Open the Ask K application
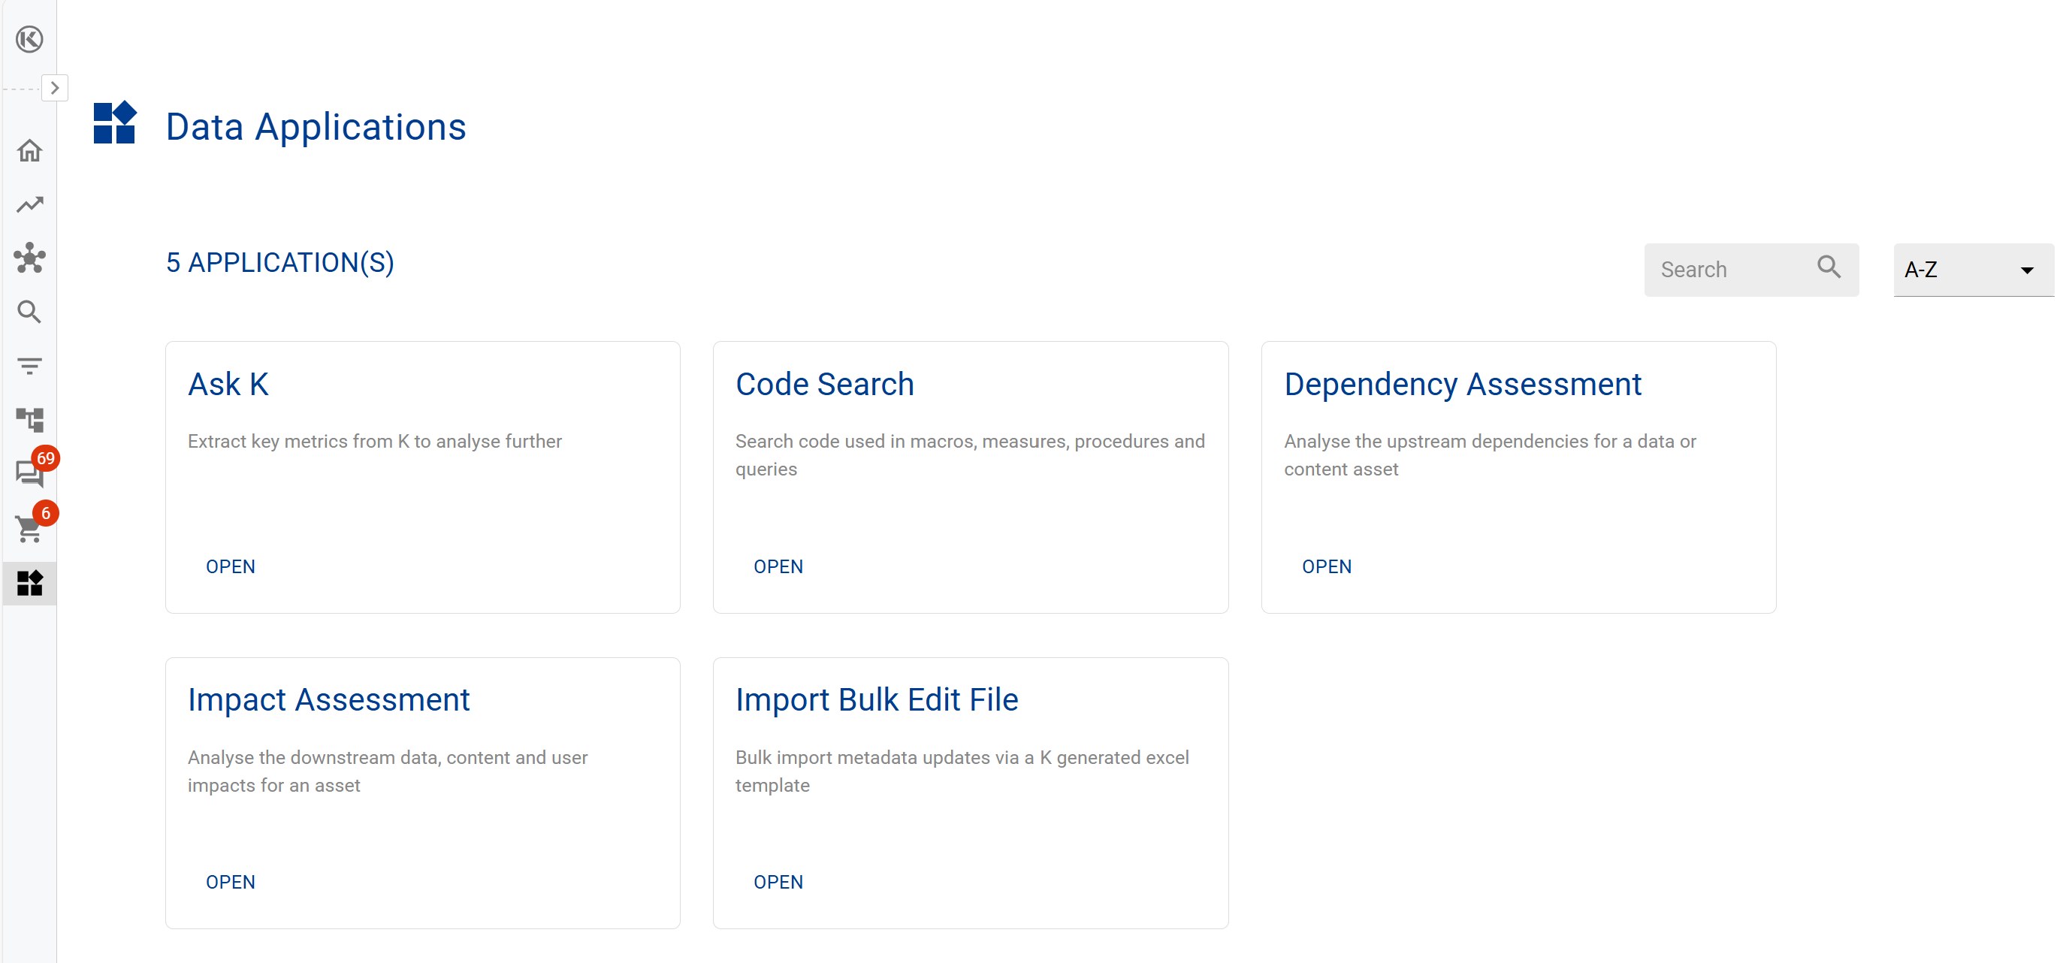The width and height of the screenshot is (2066, 963). click(230, 567)
